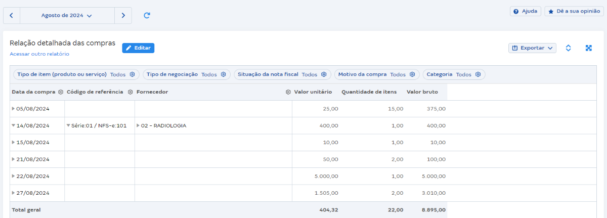The height and width of the screenshot is (218, 607).
Task: Collapse the 14/08/2024 row
Action: pyautogui.click(x=14, y=125)
